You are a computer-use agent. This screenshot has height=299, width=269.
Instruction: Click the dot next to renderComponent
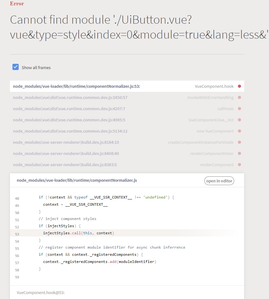tap(239, 165)
